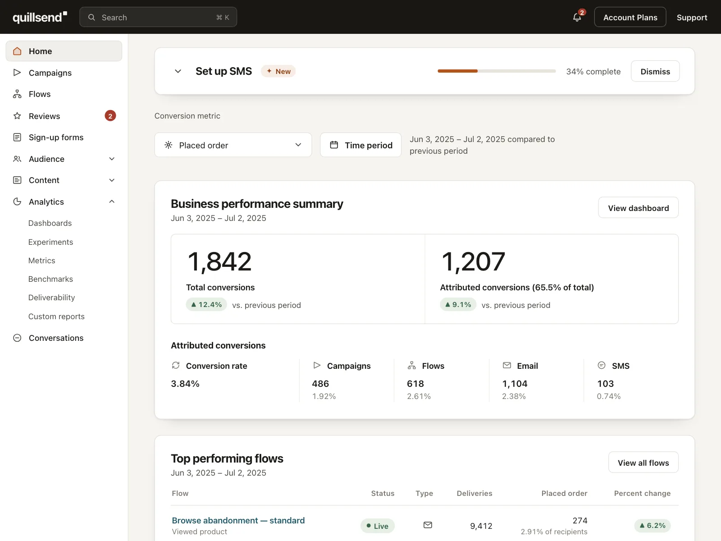This screenshot has height=541, width=721.
Task: Click the Content icon in sidebar
Action: coord(17,180)
